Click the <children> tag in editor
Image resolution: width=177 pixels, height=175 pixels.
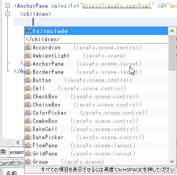(35, 14)
